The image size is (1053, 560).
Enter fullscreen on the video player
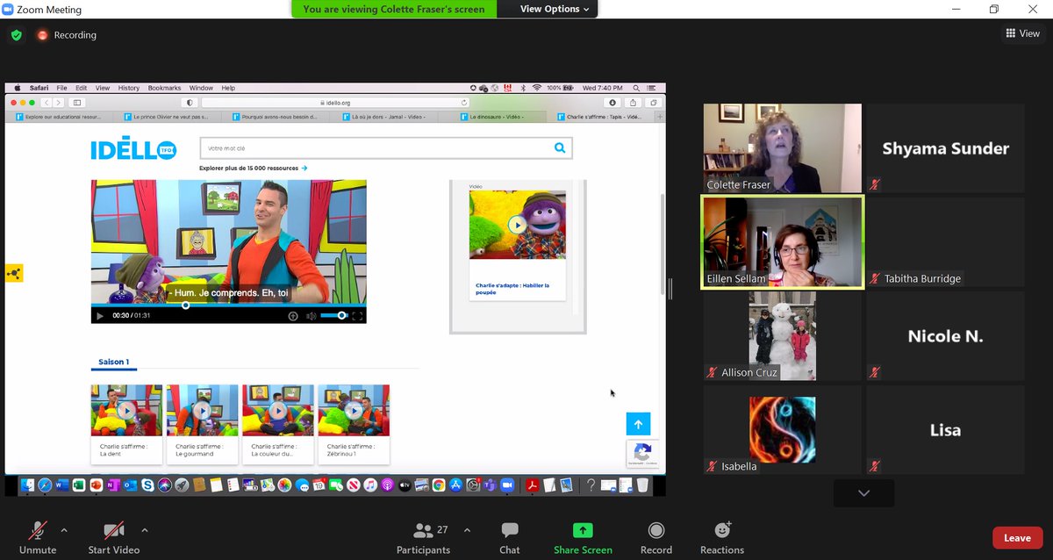(x=357, y=316)
